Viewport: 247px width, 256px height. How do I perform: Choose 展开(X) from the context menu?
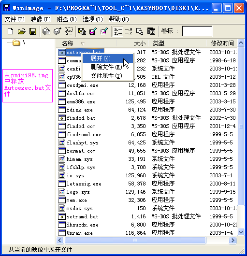pos(108,58)
